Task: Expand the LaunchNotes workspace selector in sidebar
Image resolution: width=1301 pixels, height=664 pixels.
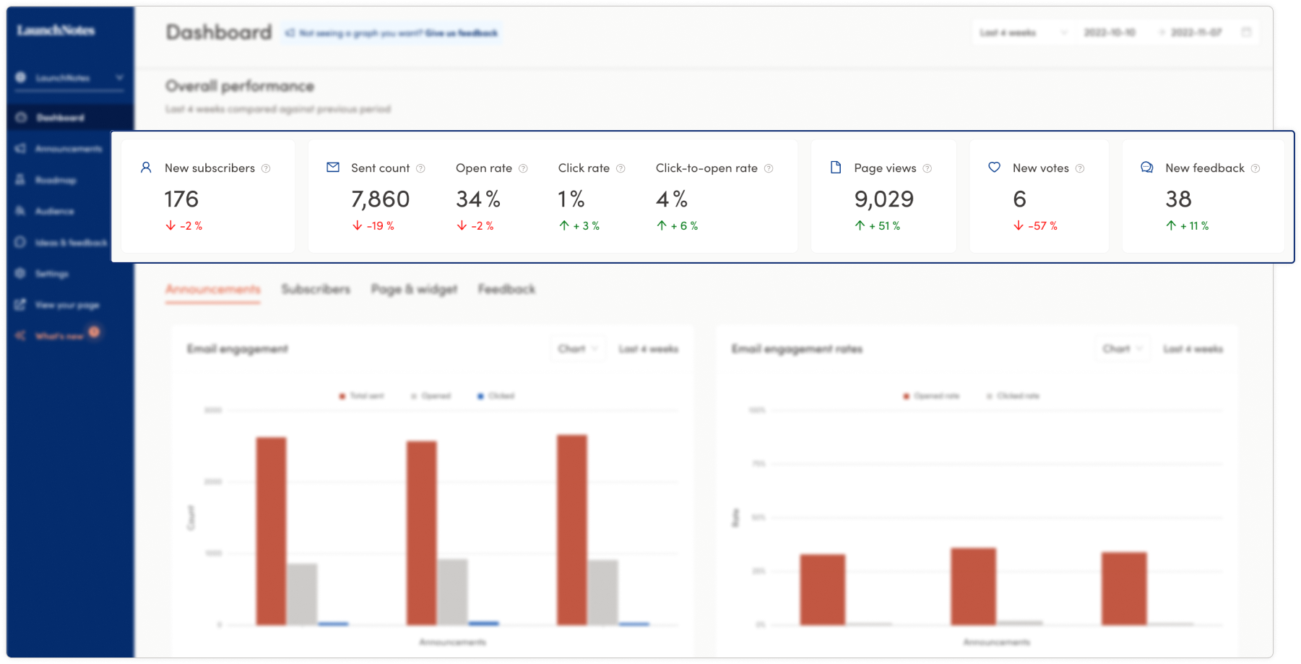Action: 69,77
